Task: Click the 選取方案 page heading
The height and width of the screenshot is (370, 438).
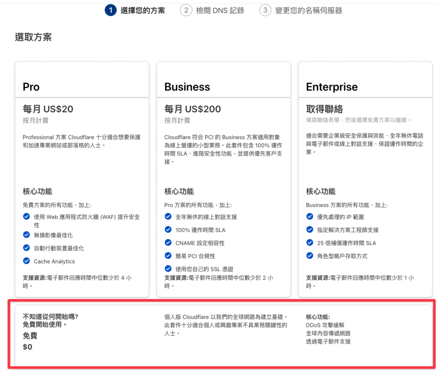Action: (33, 37)
